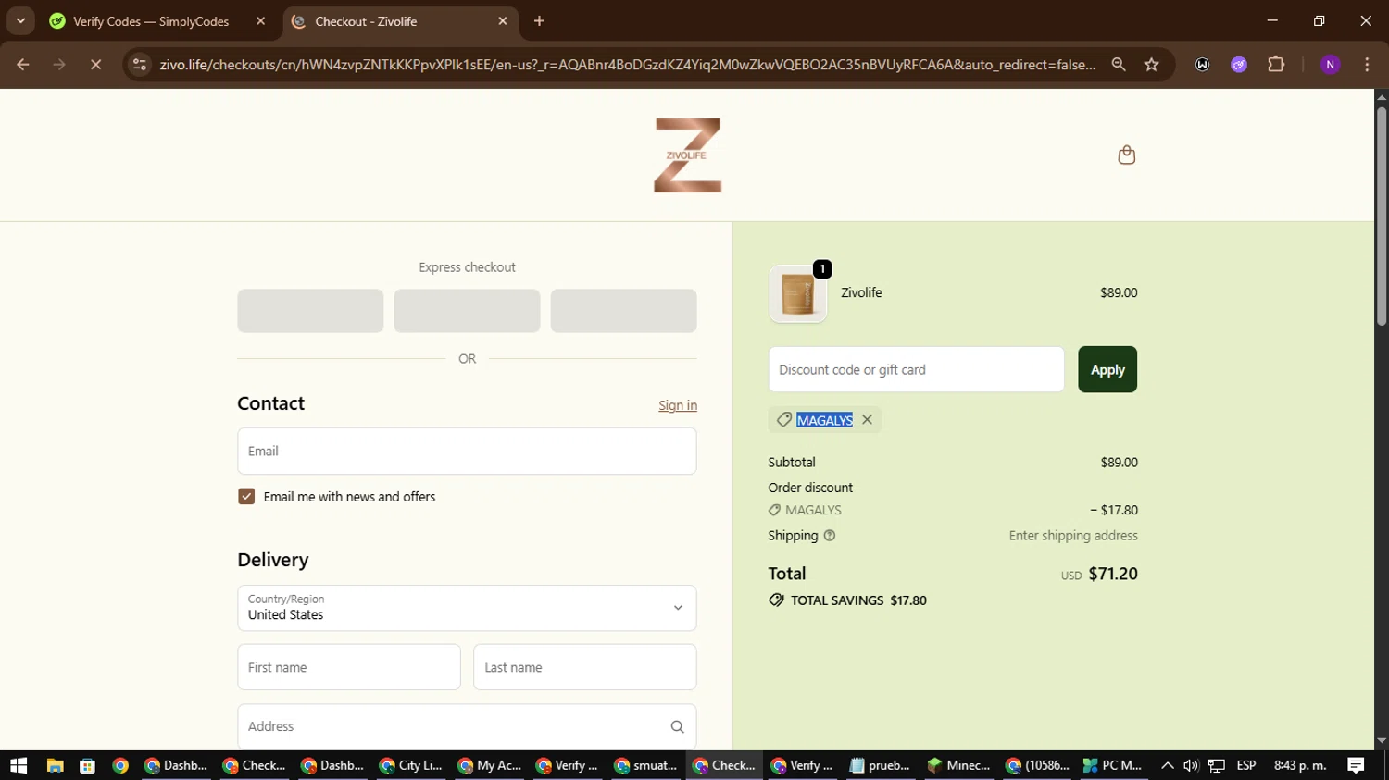
Task: Click the ESP language indicator
Action: 1246,765
